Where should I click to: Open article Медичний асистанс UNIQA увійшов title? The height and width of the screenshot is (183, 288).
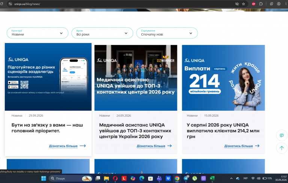point(135,131)
